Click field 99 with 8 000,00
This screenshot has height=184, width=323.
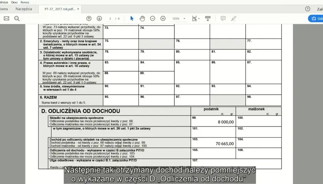click(213, 121)
